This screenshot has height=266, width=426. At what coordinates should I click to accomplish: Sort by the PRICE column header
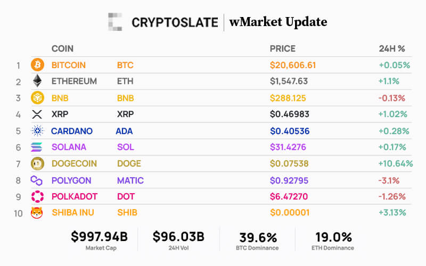click(282, 49)
